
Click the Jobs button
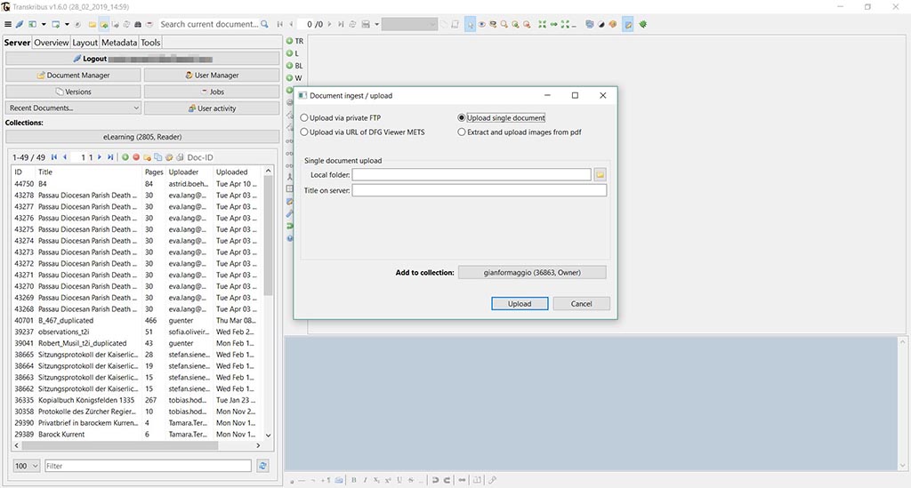pos(212,92)
